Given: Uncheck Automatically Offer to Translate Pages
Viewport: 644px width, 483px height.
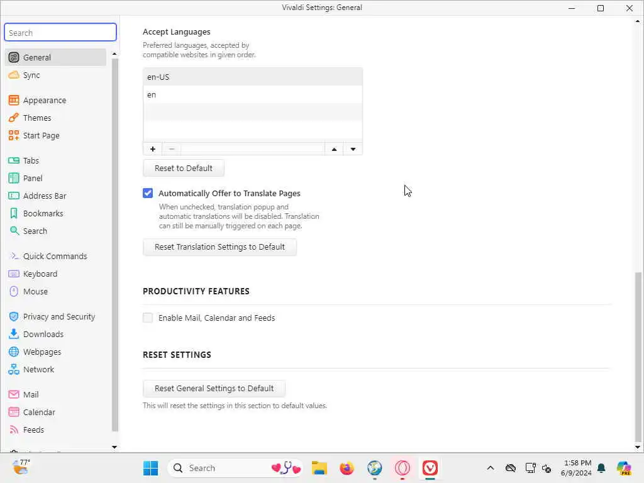Looking at the screenshot, I should click(148, 193).
